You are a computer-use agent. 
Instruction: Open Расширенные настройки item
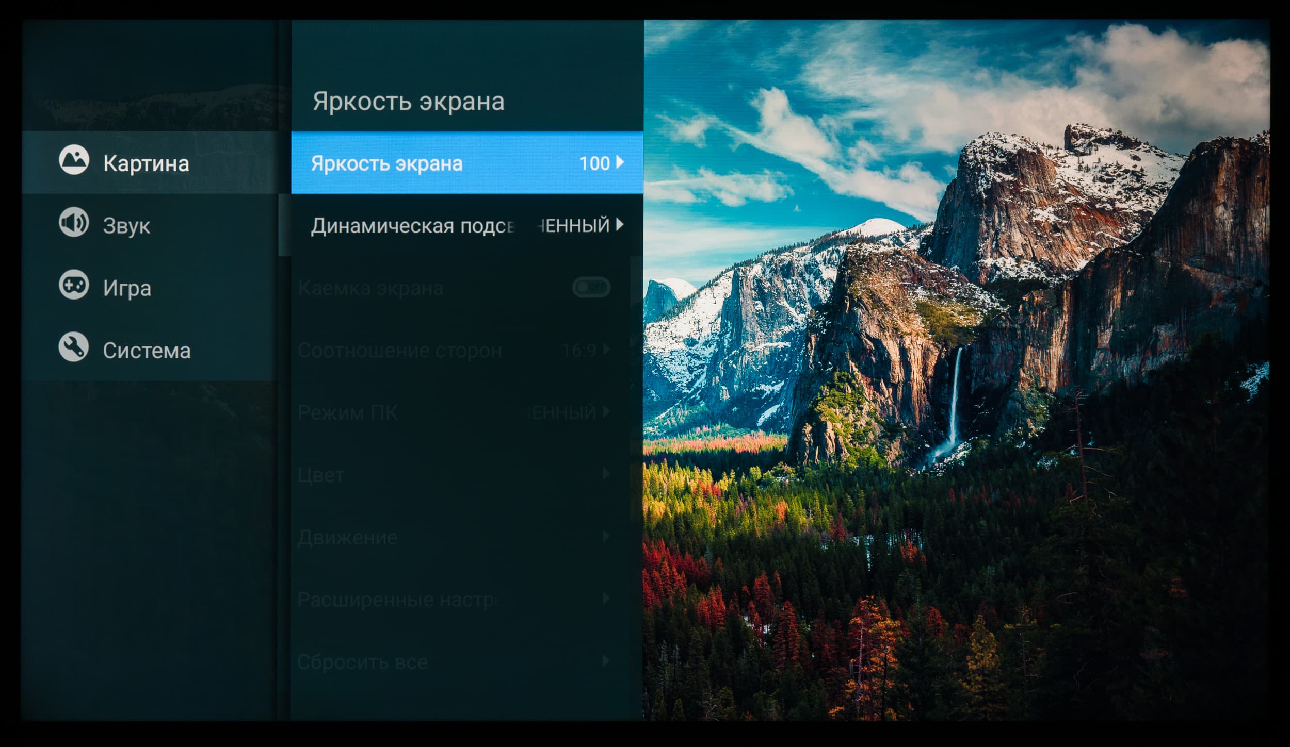[397, 600]
